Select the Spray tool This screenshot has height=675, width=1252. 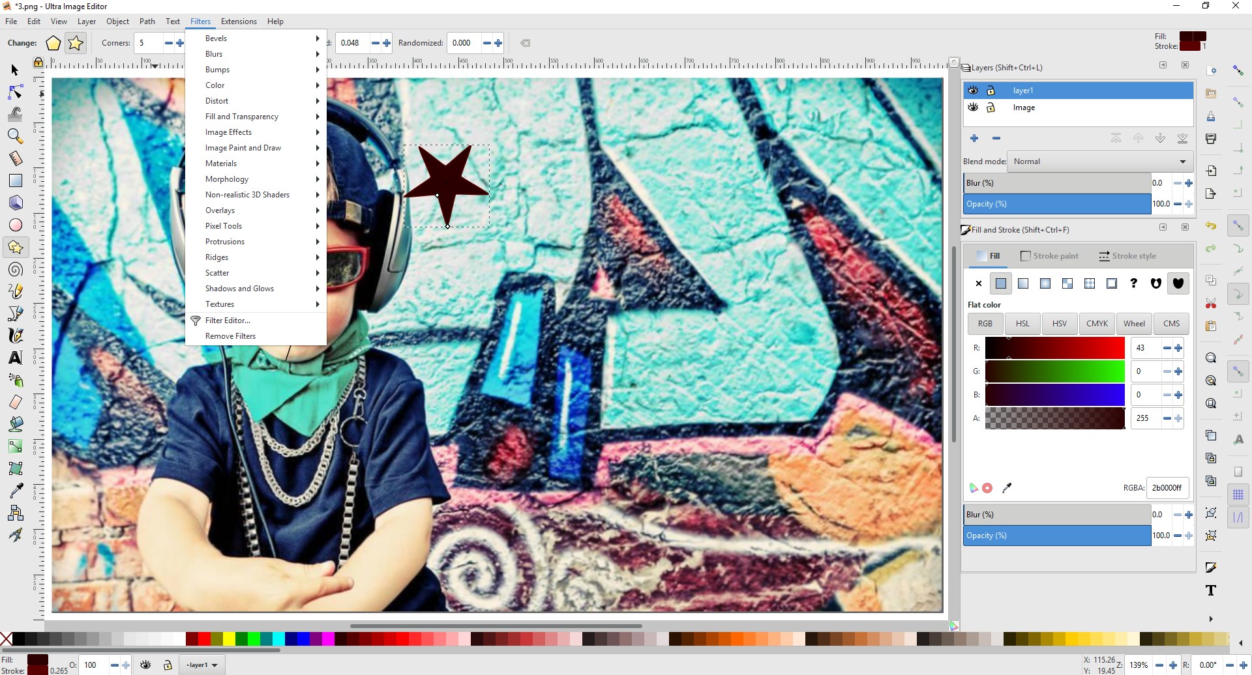(15, 380)
